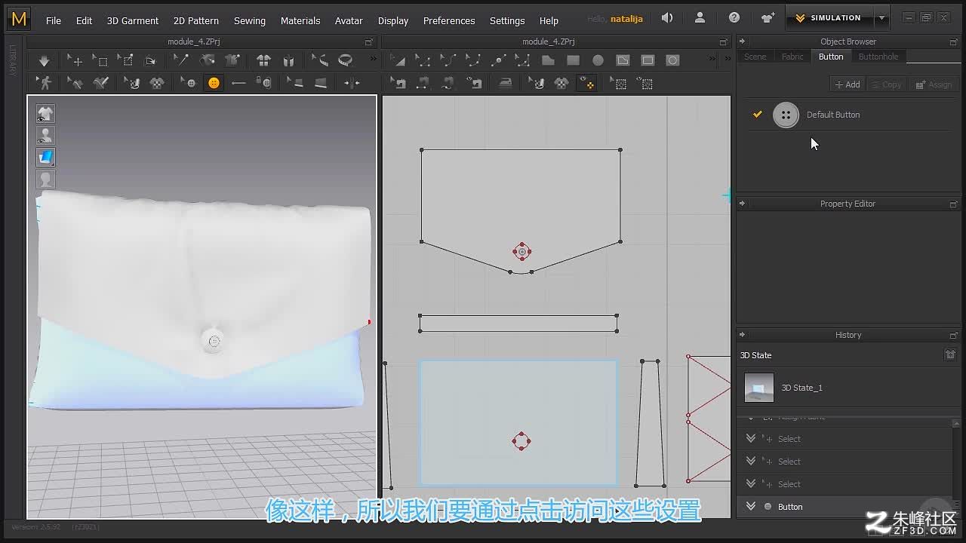Switch to the Scene tab

tap(755, 57)
